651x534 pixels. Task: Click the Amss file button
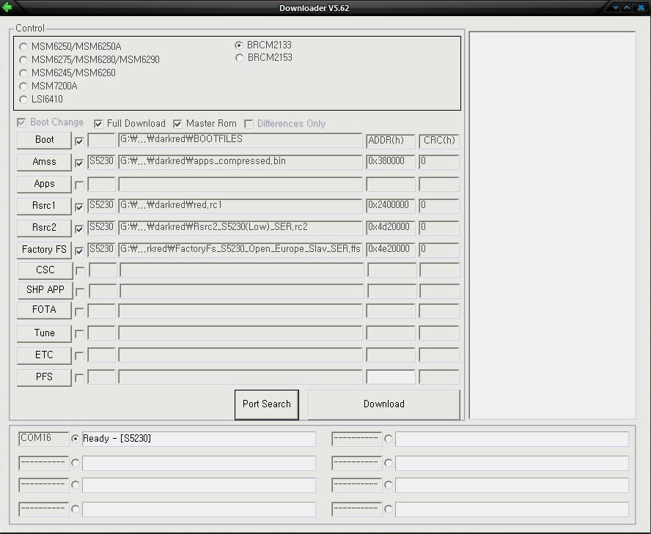click(x=44, y=162)
